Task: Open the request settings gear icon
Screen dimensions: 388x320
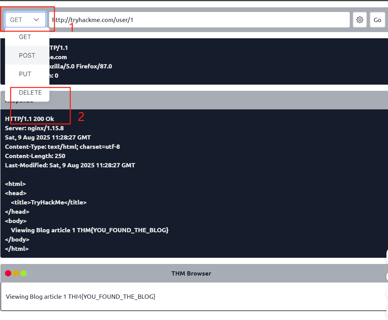Action: click(x=359, y=20)
